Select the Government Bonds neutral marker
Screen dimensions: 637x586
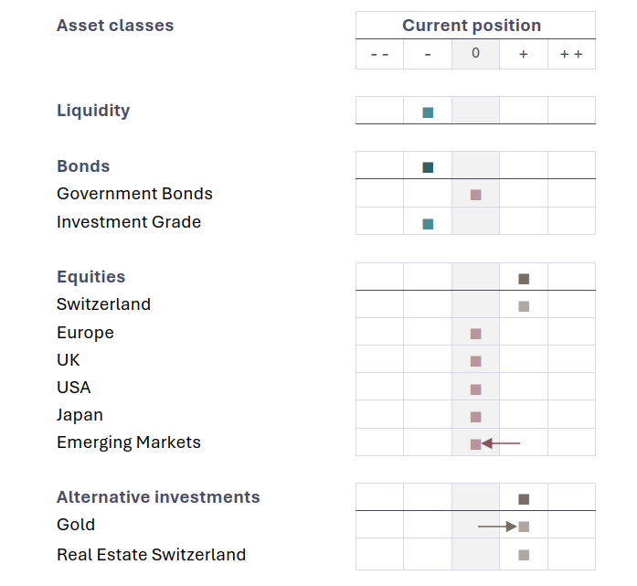[475, 195]
